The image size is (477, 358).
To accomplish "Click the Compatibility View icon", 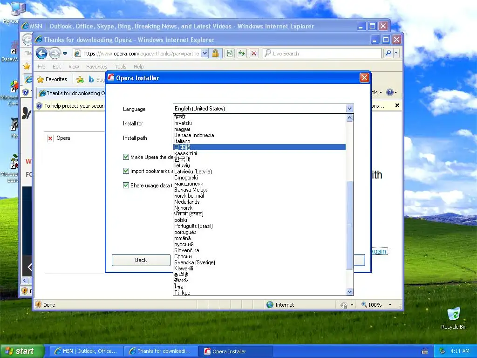I will click(230, 54).
